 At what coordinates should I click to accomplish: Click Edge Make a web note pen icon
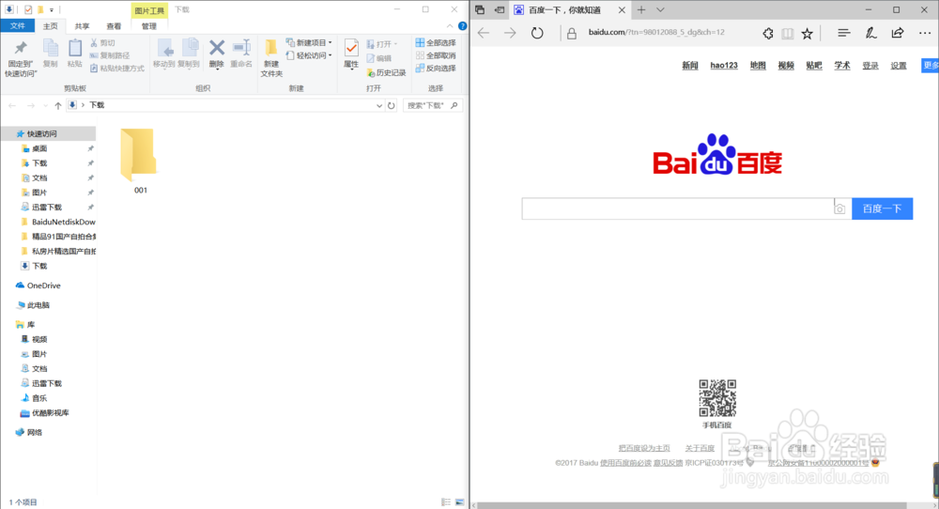pyautogui.click(x=870, y=33)
